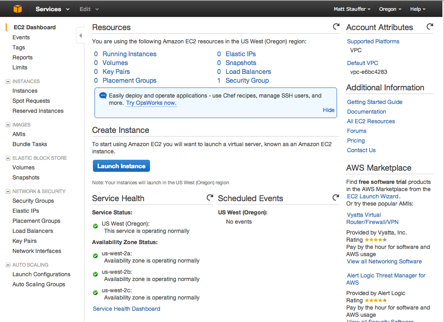Go to Reports in the sidebar

coord(23,57)
